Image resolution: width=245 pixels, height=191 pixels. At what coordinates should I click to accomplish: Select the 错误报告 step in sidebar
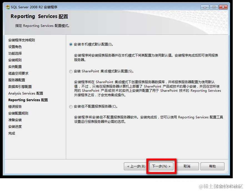tap(15, 107)
